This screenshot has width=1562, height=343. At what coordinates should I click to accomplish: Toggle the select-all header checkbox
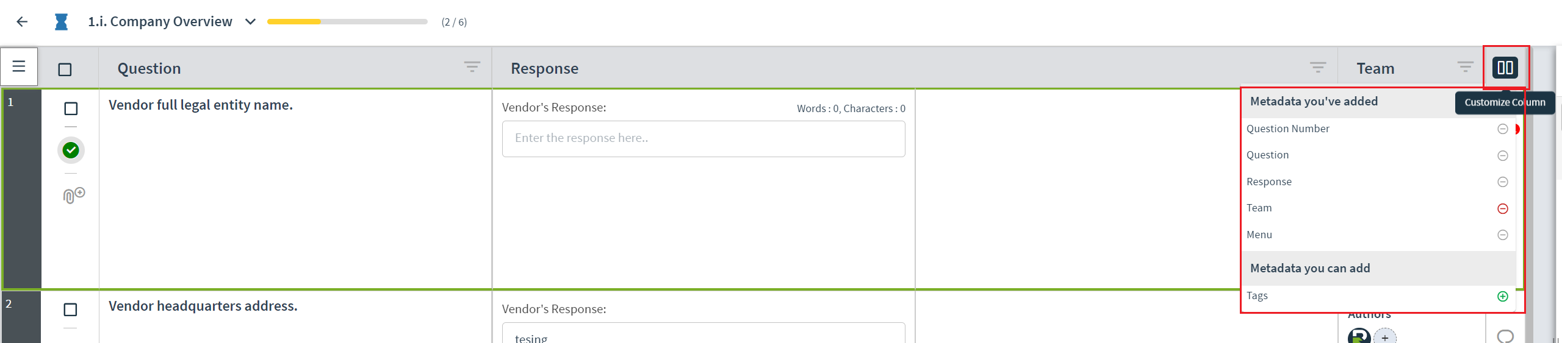click(x=65, y=69)
